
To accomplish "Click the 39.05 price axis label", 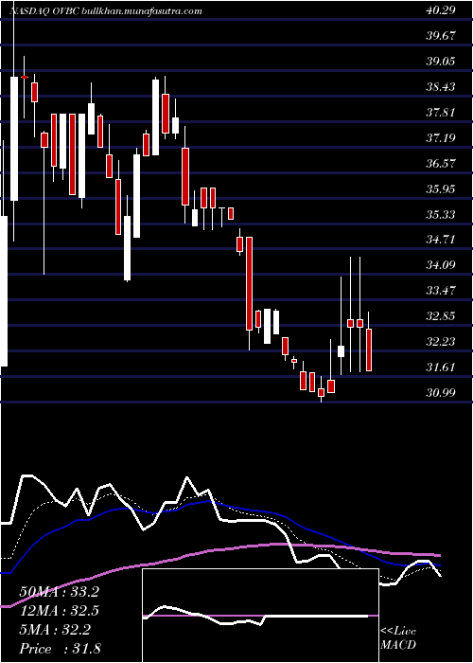I will coord(441,62).
